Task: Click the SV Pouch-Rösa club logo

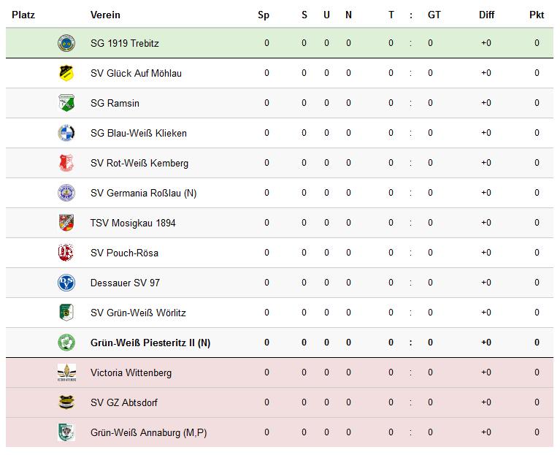Action: pyautogui.click(x=66, y=253)
